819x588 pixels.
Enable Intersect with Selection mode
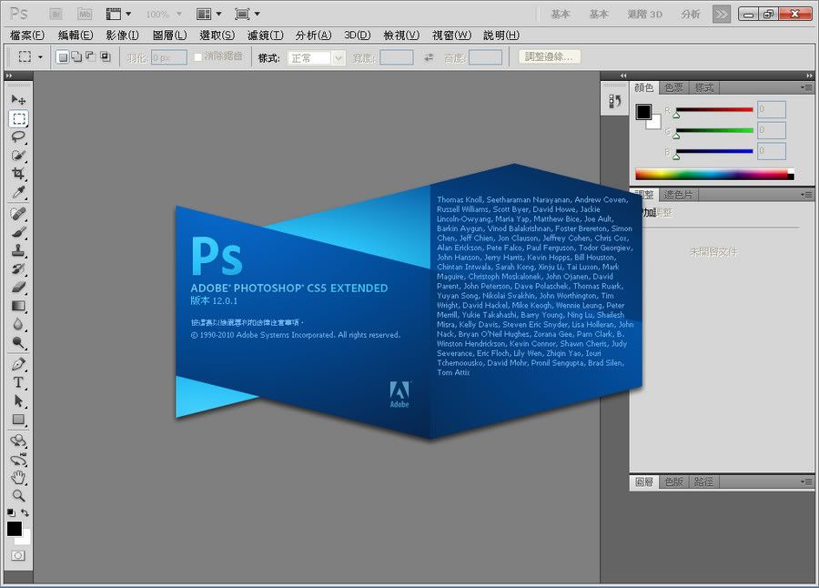click(105, 57)
